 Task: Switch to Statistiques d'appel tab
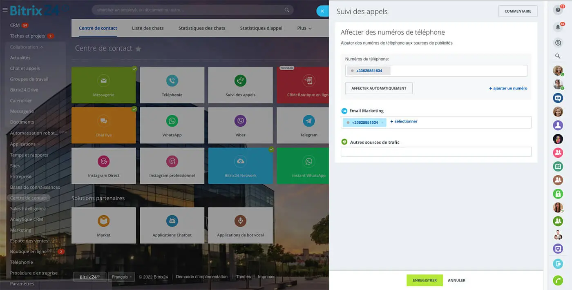point(261,28)
